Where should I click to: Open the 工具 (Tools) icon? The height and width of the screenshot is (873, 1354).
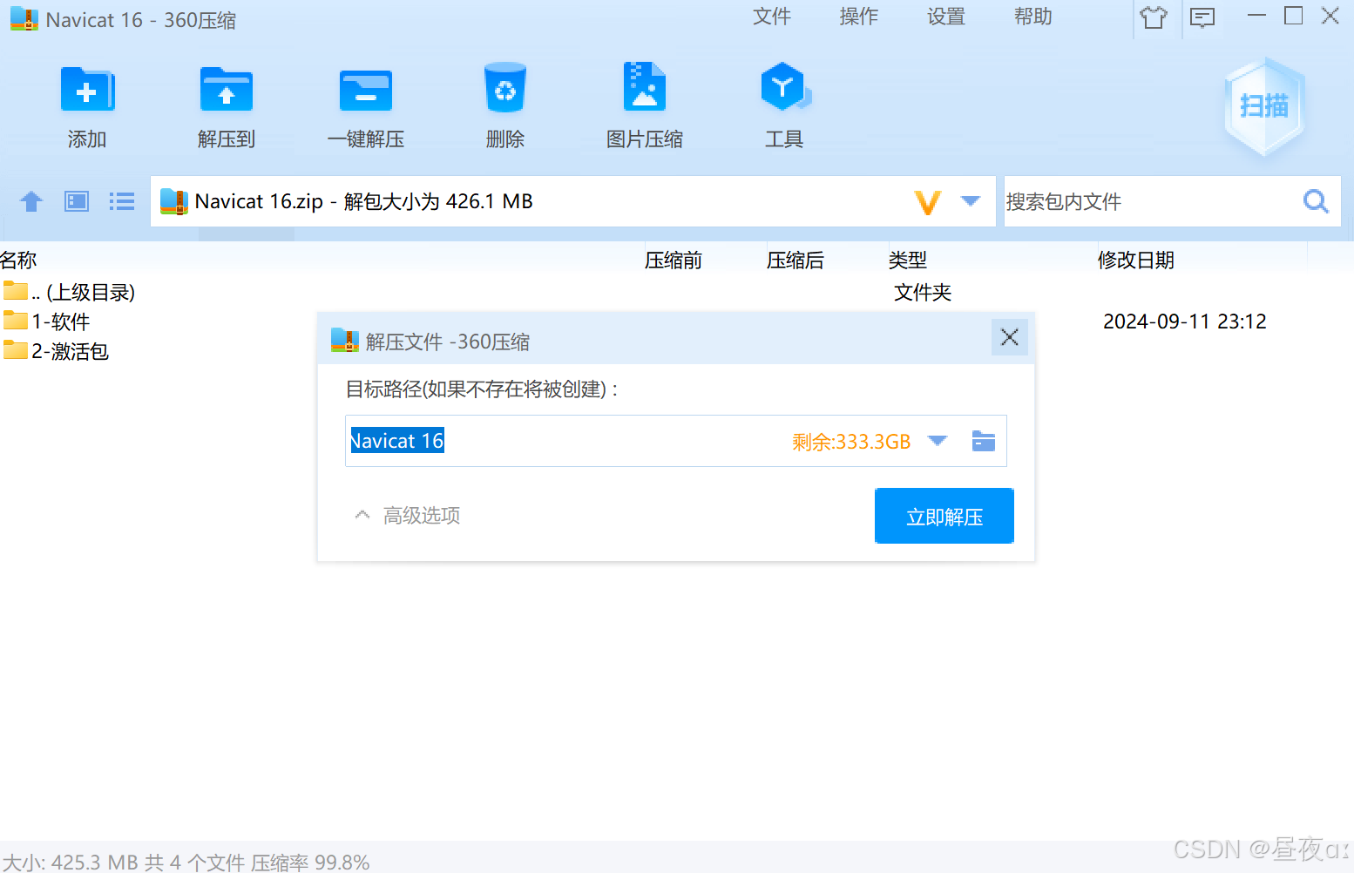[x=785, y=87]
